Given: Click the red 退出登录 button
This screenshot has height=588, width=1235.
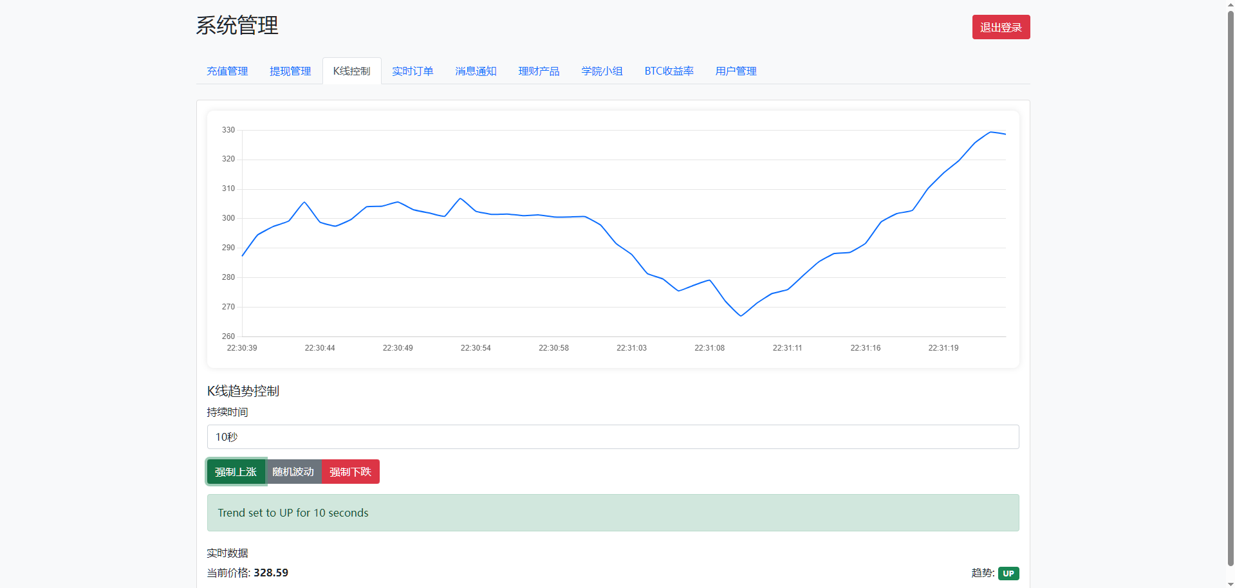Looking at the screenshot, I should [1001, 27].
